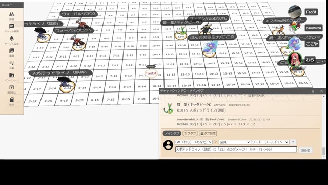
Task: Switch to the メインタブ chat tab
Action: [x=172, y=133]
